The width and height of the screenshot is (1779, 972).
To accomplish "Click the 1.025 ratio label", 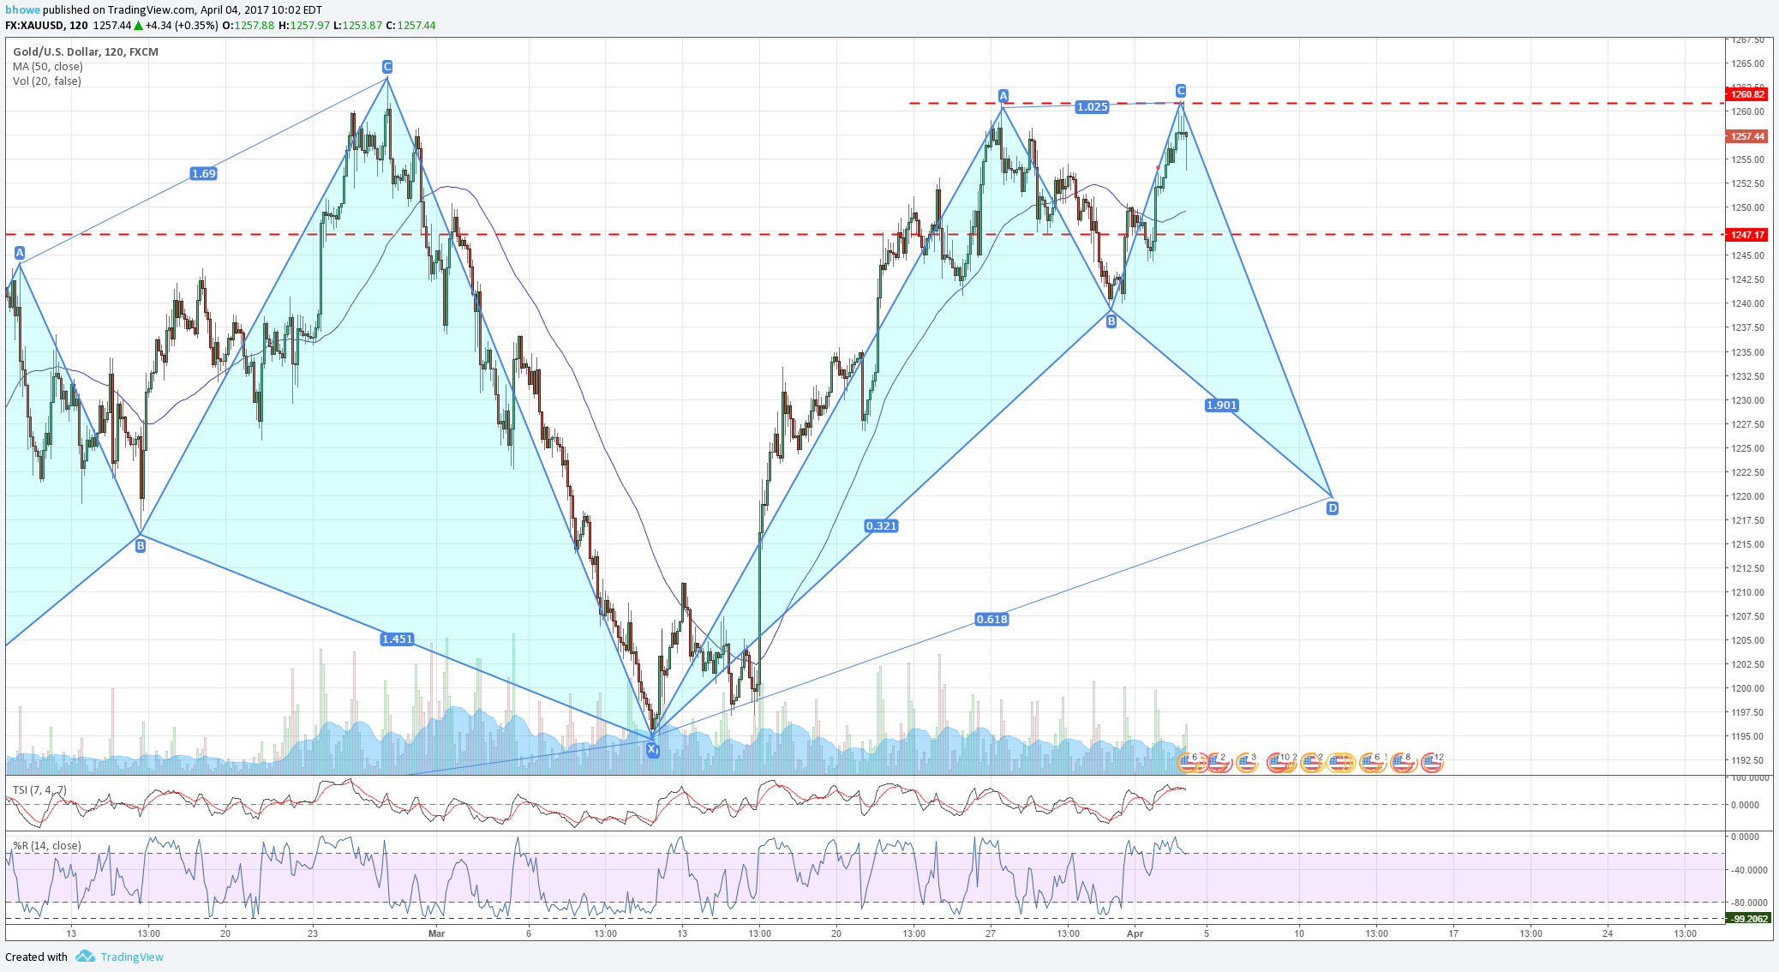I will point(1092,106).
